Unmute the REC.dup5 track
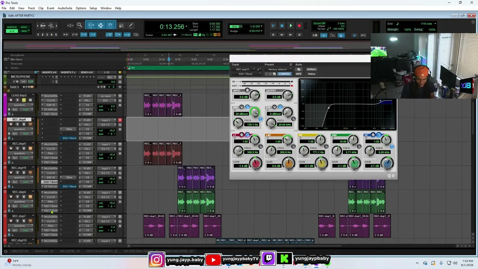This screenshot has width=478, height=269. [30, 148]
